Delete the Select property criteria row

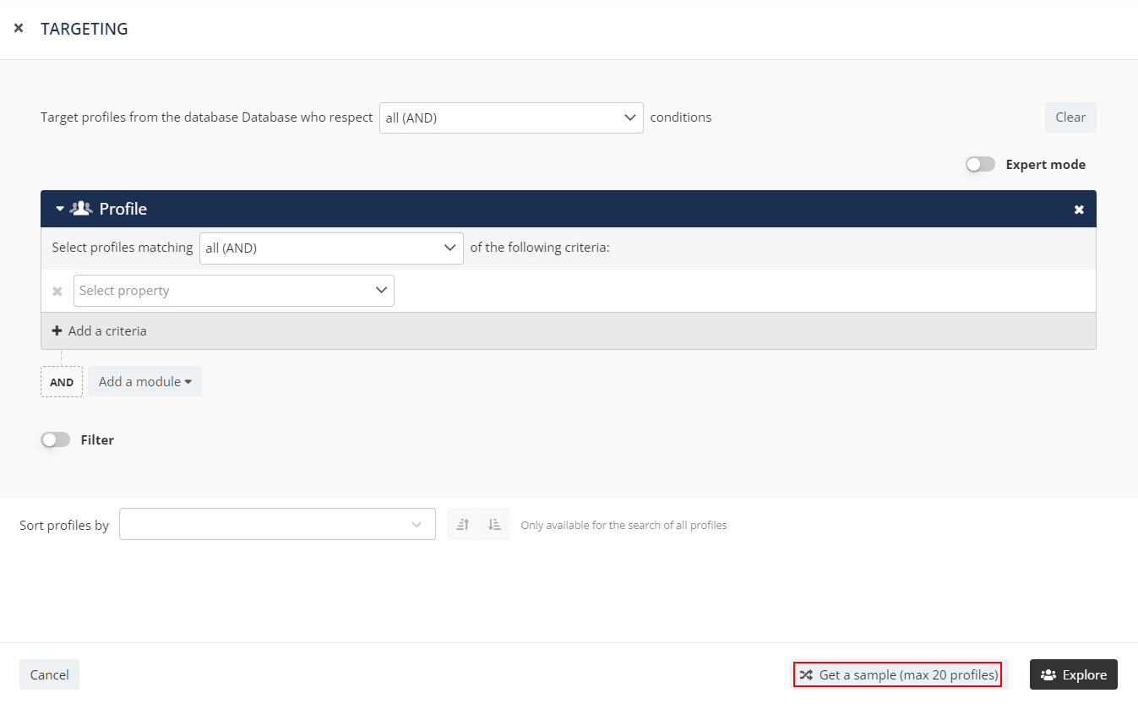(57, 291)
